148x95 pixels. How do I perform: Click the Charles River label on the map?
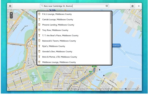click(24, 28)
